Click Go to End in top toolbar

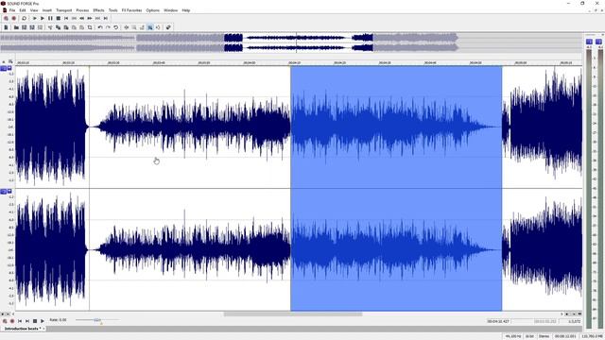[x=106, y=18]
